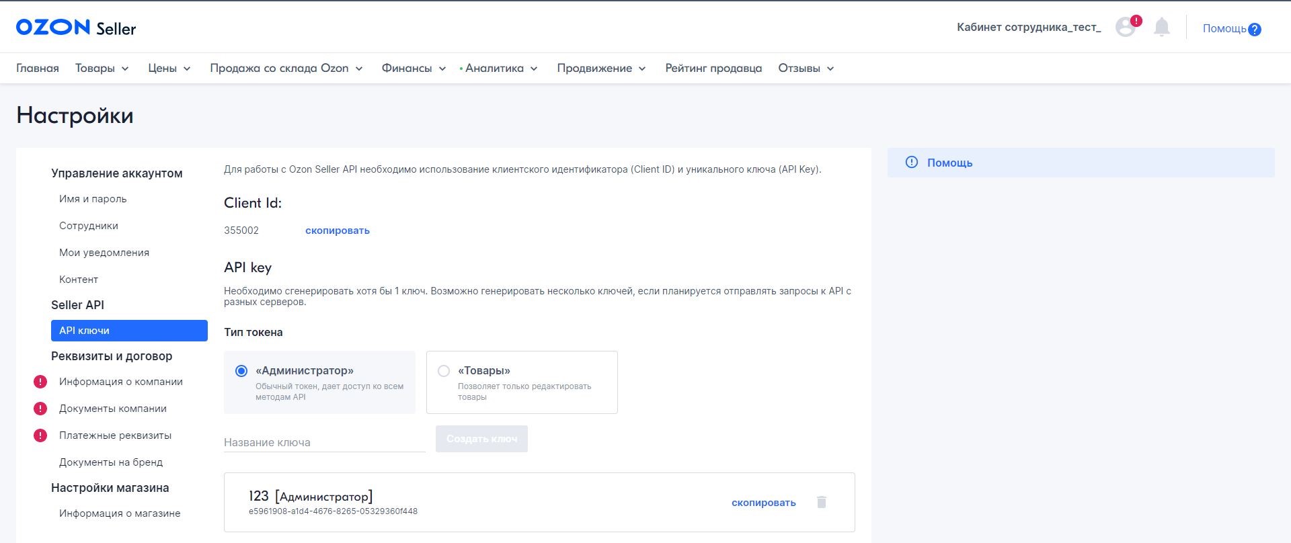This screenshot has width=1291, height=543.
Task: Open the Аналитика navigation menu
Action: 501,69
